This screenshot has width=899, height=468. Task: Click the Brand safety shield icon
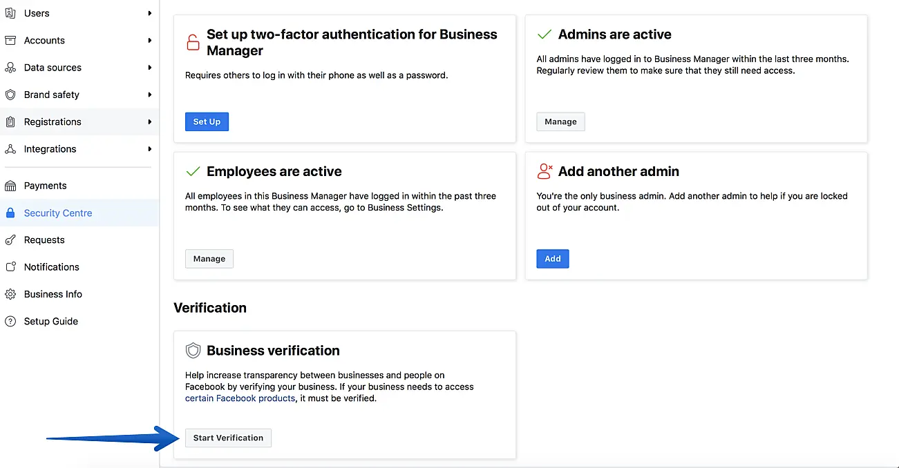(x=10, y=95)
